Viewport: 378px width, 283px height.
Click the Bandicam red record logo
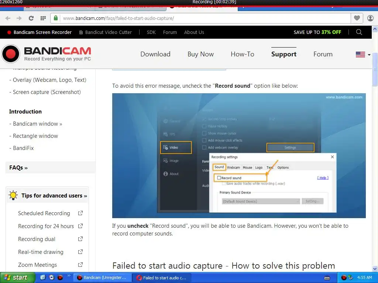11,54
